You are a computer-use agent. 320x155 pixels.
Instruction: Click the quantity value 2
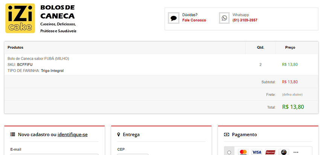261,64
